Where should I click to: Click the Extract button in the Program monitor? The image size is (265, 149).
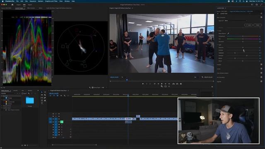pyautogui.click(x=177, y=84)
